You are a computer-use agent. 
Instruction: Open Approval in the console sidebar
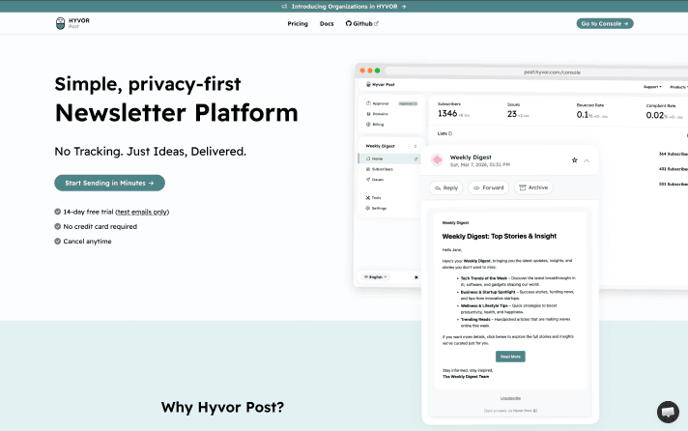pyautogui.click(x=378, y=103)
